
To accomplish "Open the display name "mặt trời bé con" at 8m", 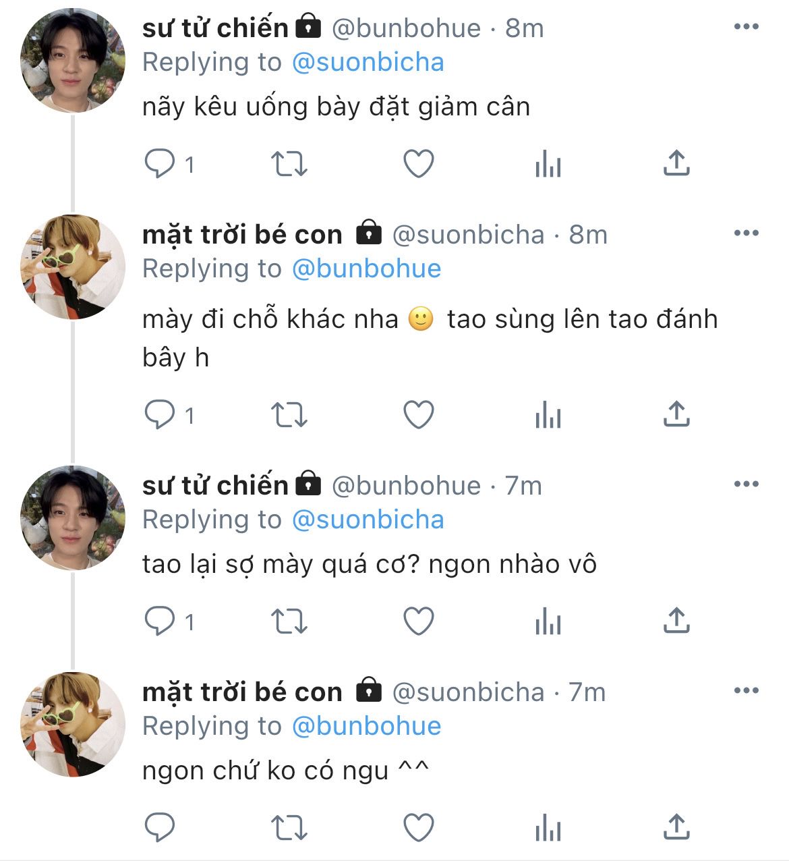I will (242, 234).
